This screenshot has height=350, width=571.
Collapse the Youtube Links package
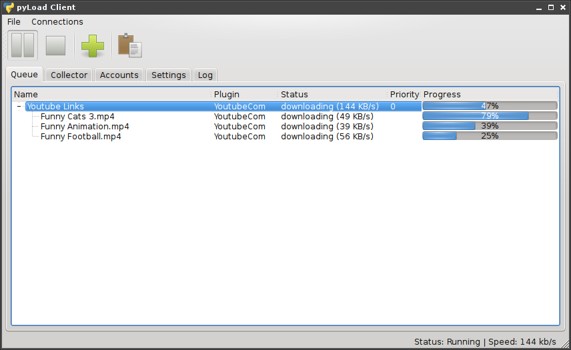tap(19, 106)
